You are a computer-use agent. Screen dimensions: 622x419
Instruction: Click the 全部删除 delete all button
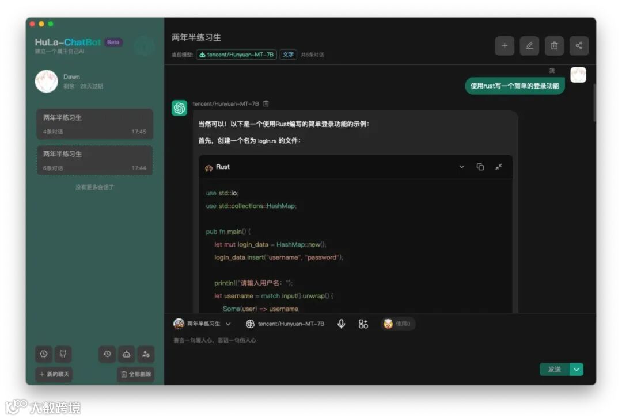pos(136,374)
